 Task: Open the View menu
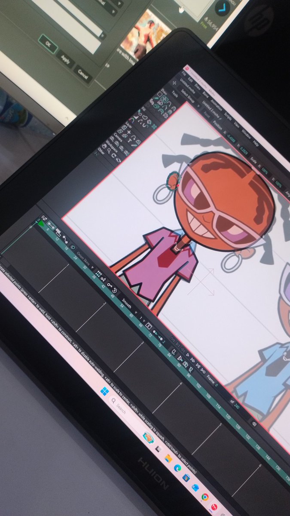click(x=237, y=125)
